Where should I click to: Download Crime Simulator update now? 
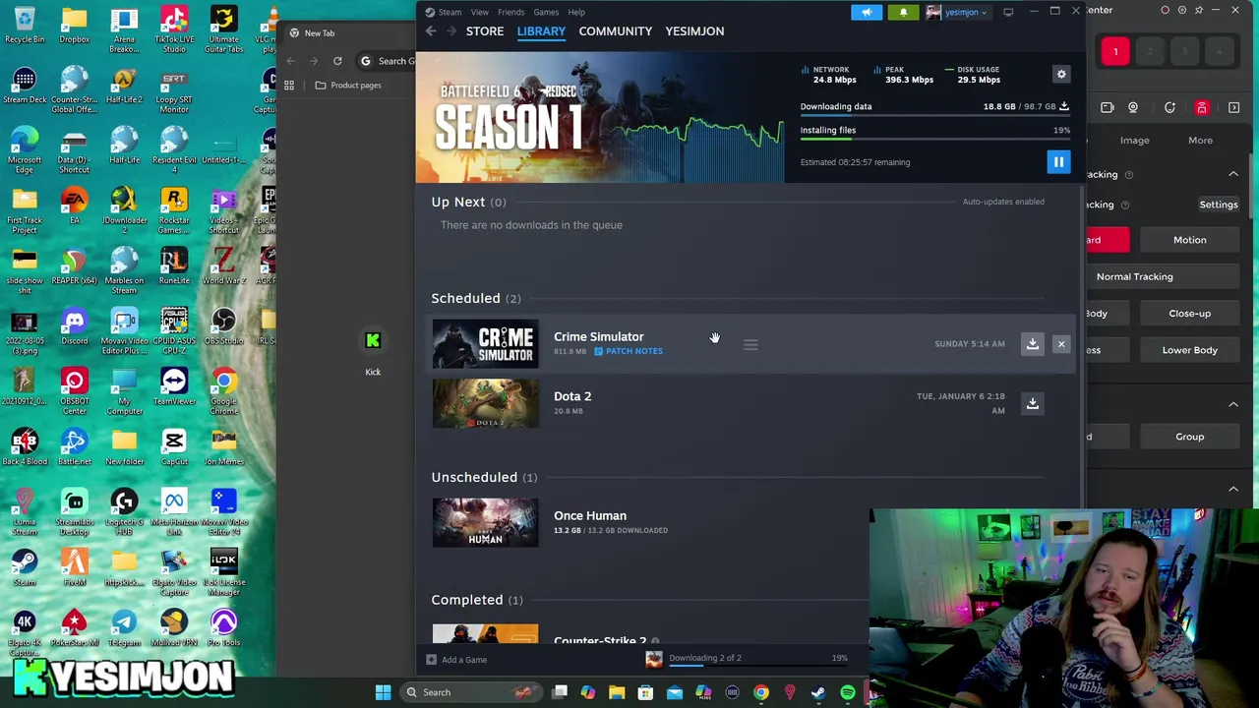pyautogui.click(x=1032, y=344)
